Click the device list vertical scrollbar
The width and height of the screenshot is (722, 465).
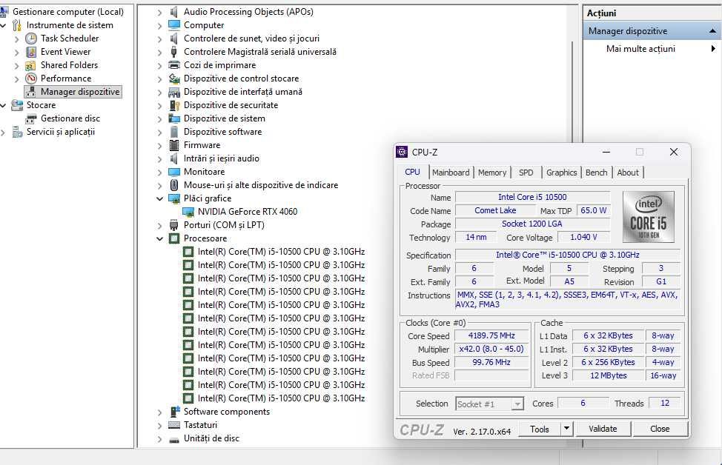coord(573,92)
